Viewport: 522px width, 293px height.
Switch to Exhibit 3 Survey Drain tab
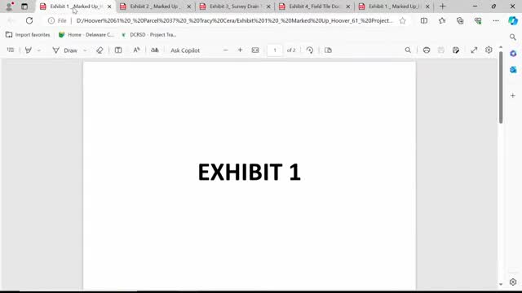click(235, 7)
